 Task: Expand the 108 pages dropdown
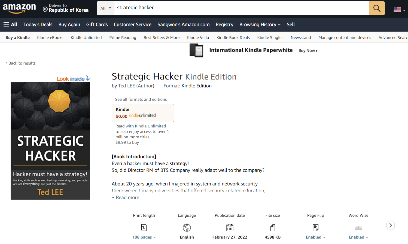(144, 237)
